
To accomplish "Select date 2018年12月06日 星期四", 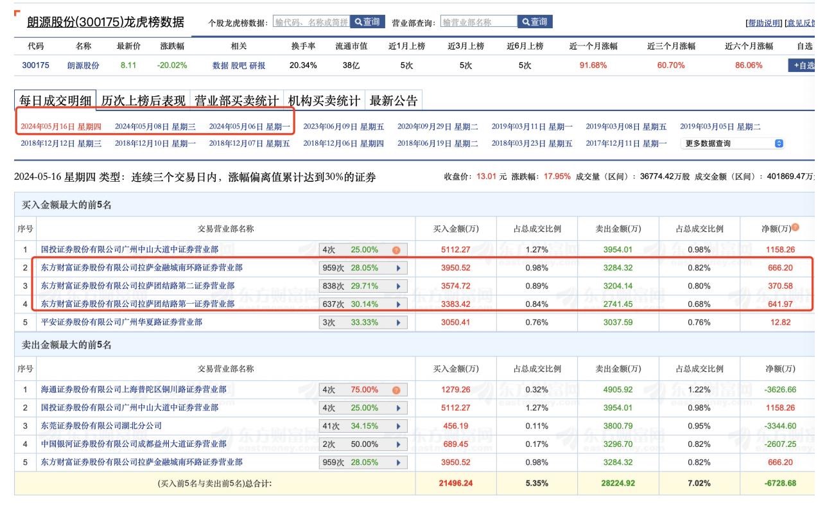I will [x=344, y=143].
